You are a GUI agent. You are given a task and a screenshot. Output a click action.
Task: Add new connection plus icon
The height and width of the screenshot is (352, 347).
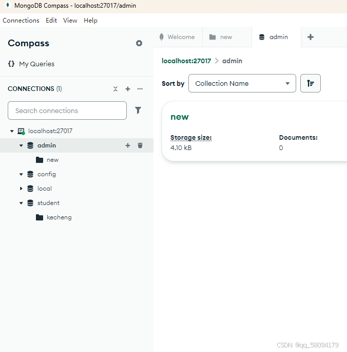click(x=128, y=89)
